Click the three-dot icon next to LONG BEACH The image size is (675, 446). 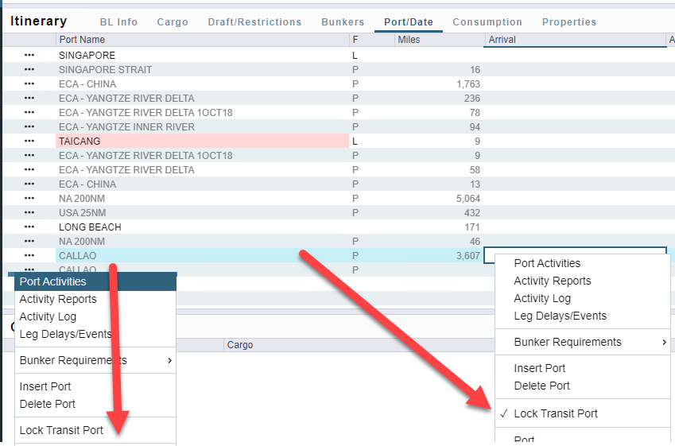[x=29, y=227]
